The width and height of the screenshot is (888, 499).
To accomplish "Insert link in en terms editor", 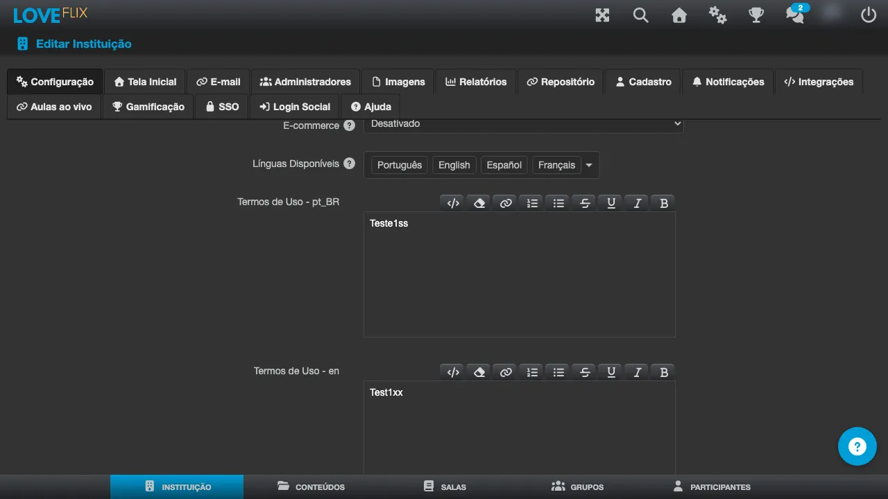I will (x=506, y=371).
